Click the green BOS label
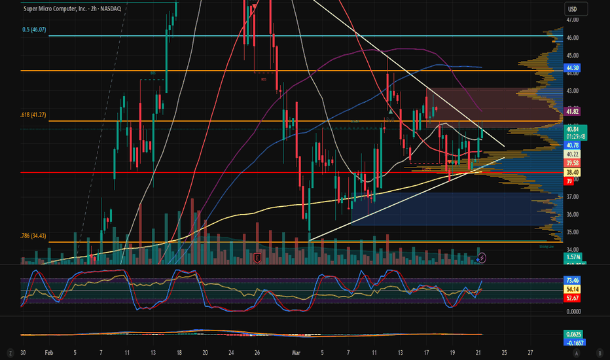This screenshot has width=610, height=360. point(153,73)
